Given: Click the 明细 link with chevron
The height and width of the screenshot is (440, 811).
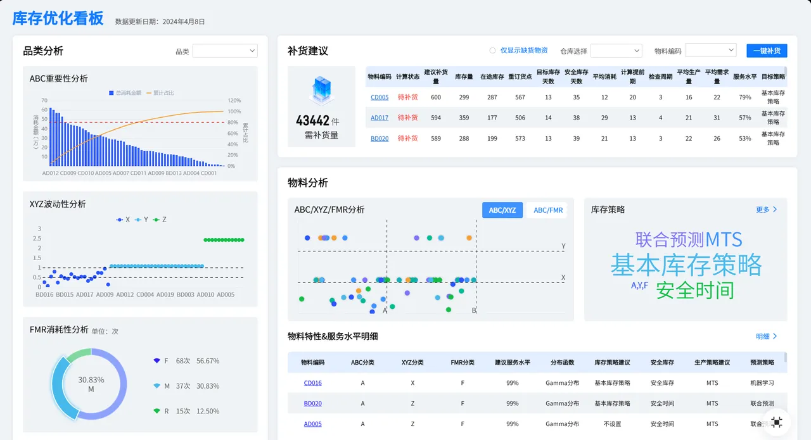Looking at the screenshot, I should pos(767,337).
